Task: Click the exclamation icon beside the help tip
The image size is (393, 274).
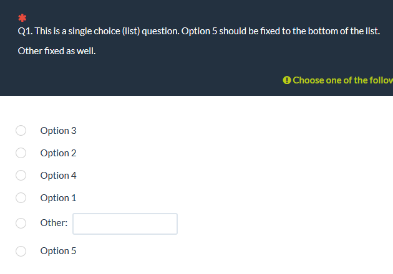Action: pos(286,80)
